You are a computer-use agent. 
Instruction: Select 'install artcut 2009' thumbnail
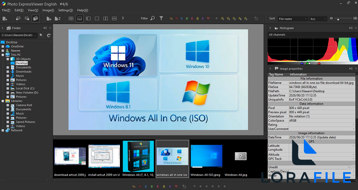[104, 159]
